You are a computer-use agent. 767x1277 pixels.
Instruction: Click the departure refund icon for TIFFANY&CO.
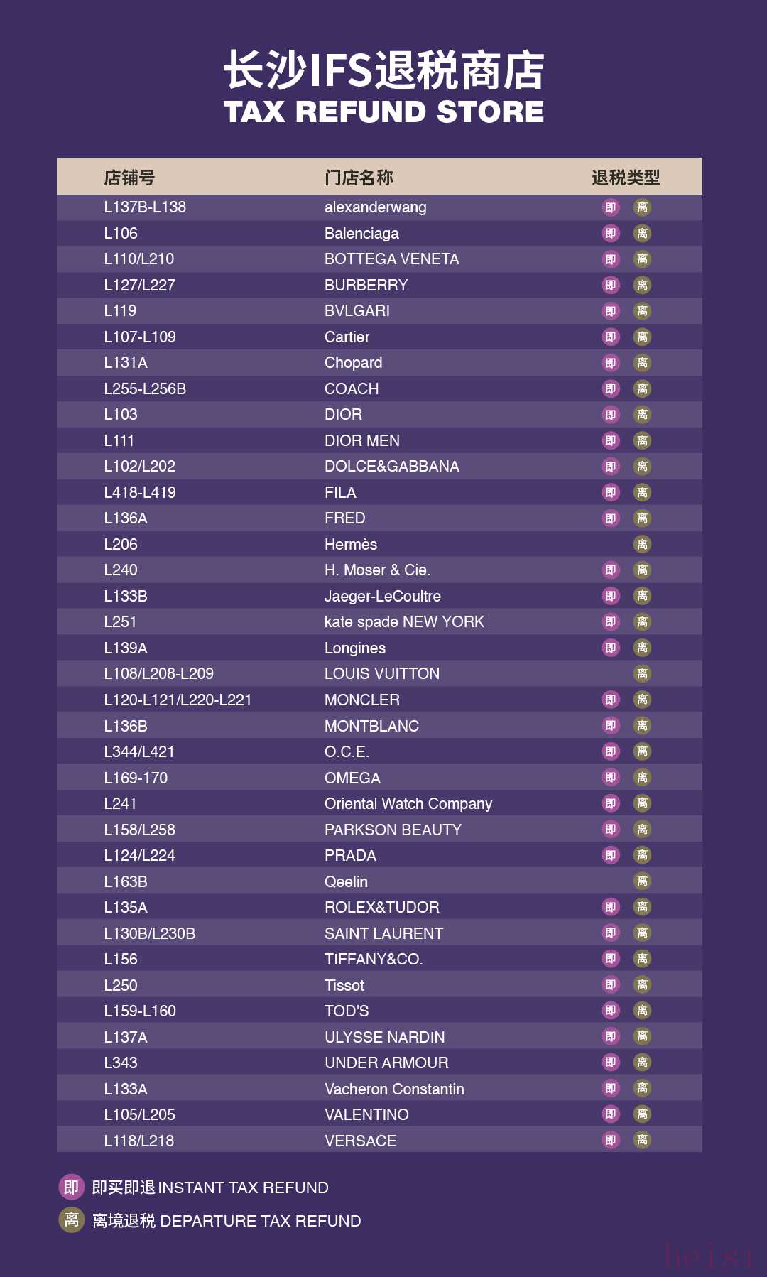pos(642,959)
